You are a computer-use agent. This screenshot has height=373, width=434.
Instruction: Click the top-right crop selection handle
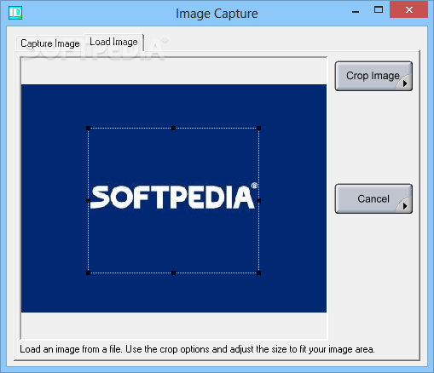click(258, 129)
